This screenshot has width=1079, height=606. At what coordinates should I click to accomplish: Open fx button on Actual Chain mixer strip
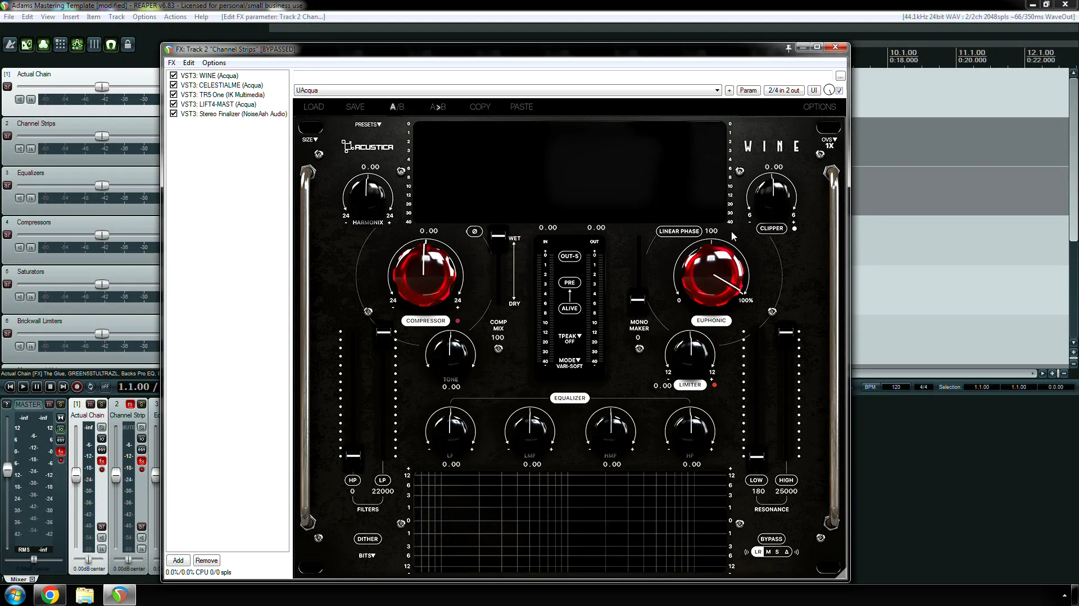pyautogui.click(x=102, y=461)
